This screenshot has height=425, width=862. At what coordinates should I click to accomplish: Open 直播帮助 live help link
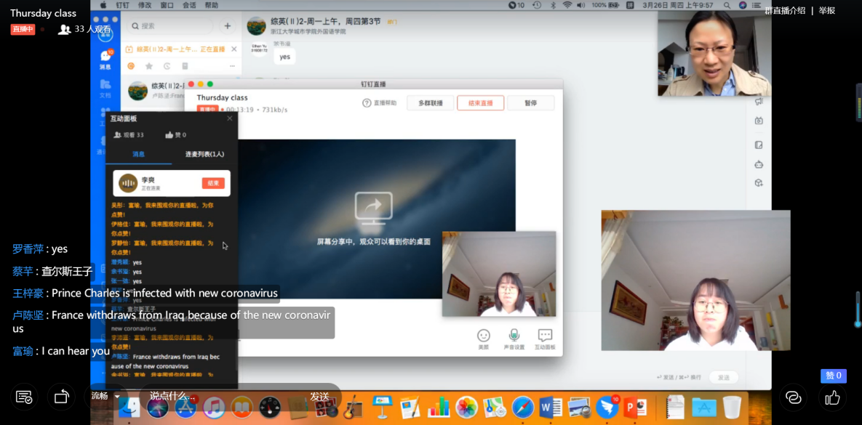379,102
